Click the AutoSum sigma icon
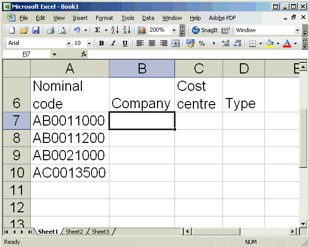The image size is (309, 247). (x=98, y=30)
